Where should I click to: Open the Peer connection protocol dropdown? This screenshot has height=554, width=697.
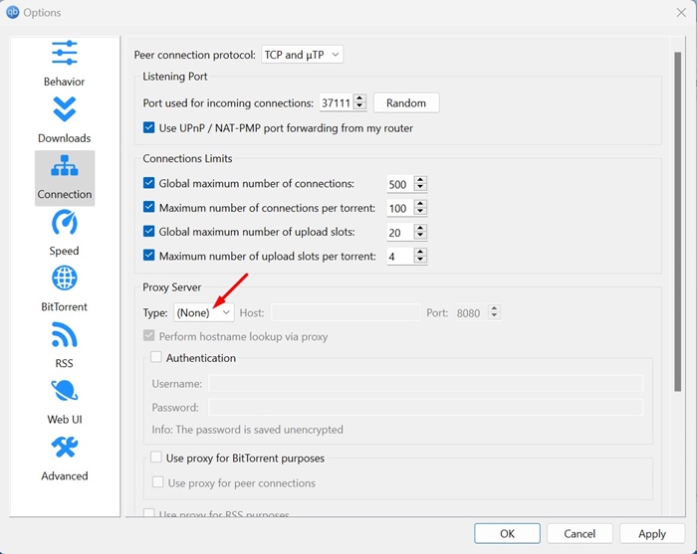(x=303, y=55)
